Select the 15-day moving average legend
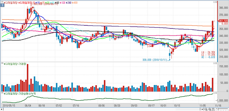 (43, 3)
